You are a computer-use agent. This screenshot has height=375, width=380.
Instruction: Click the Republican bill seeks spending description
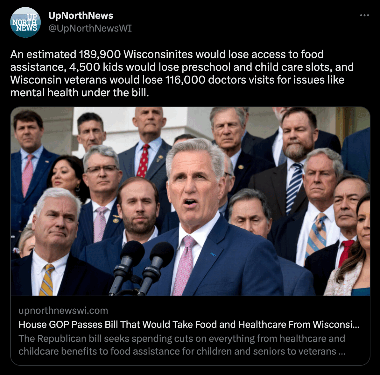coord(182,345)
